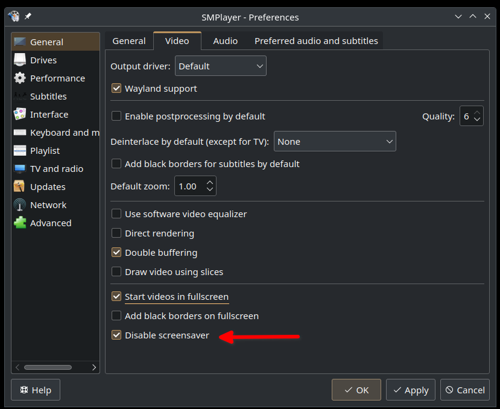500x409 pixels.
Task: Click the pin icon in title bar
Action: click(x=28, y=16)
